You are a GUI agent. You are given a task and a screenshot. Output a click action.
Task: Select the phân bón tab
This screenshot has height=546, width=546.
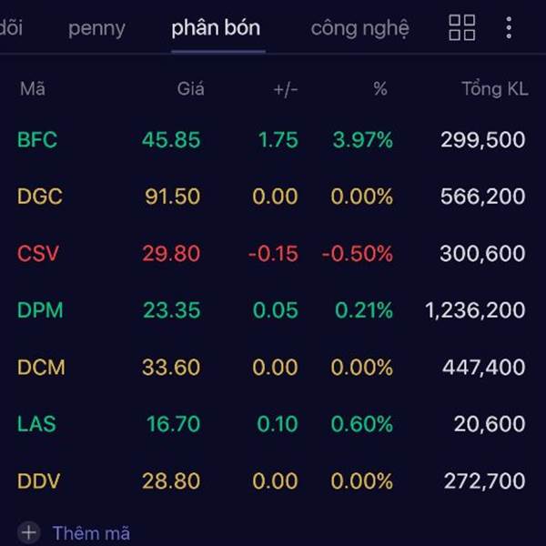click(x=216, y=28)
